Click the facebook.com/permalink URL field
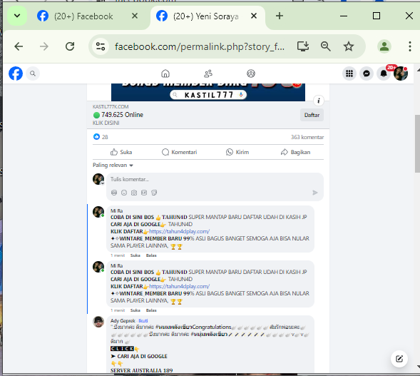Viewport: 420px width, 376px height. [x=200, y=46]
